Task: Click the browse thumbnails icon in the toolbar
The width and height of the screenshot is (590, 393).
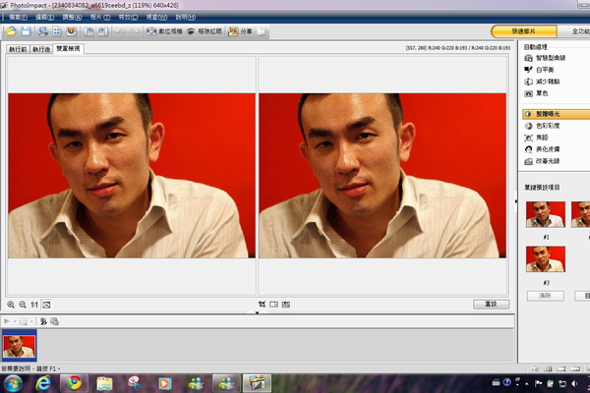Action: tap(57, 31)
